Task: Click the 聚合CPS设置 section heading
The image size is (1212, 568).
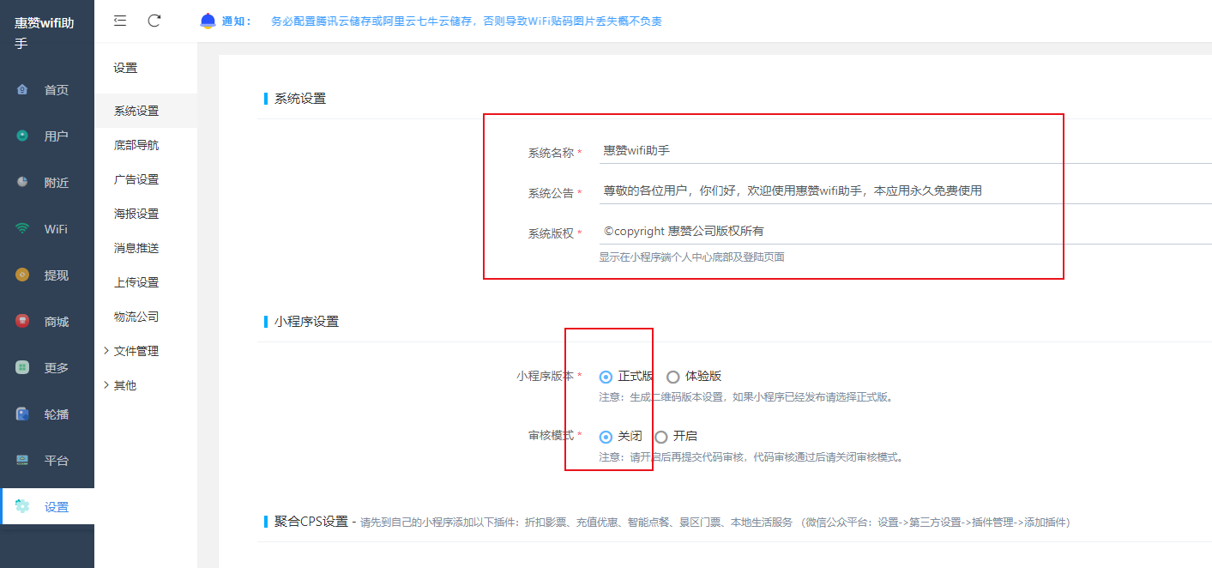Action: [x=311, y=521]
